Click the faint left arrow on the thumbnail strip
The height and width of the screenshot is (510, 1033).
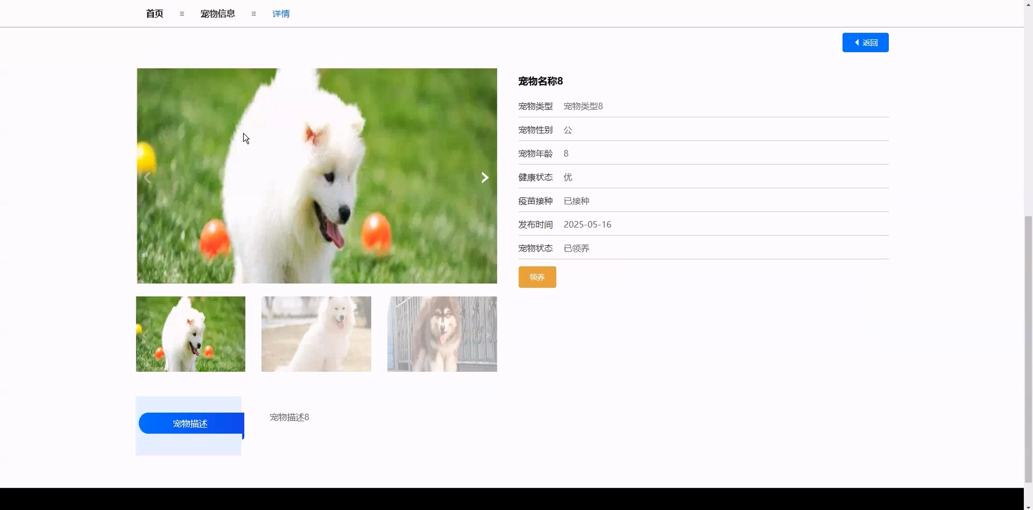(x=144, y=334)
